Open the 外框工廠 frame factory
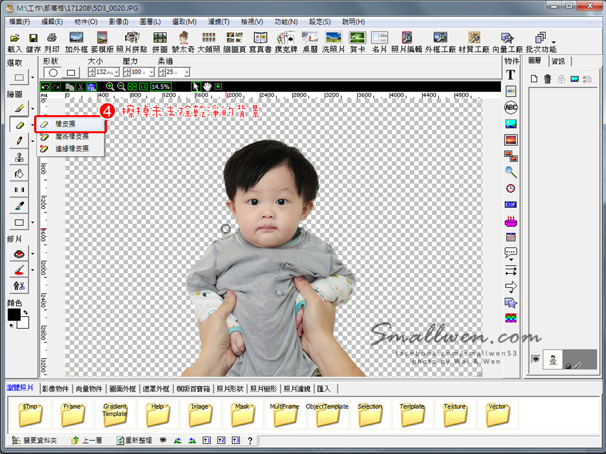 (440, 43)
